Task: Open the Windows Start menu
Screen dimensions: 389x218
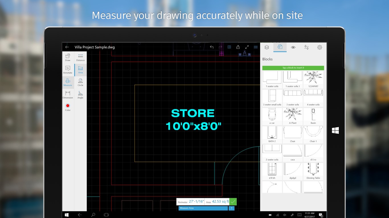Action: point(66,215)
